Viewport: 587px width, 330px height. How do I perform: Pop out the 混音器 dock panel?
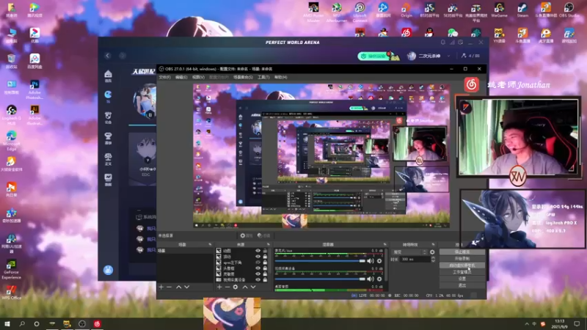point(384,245)
